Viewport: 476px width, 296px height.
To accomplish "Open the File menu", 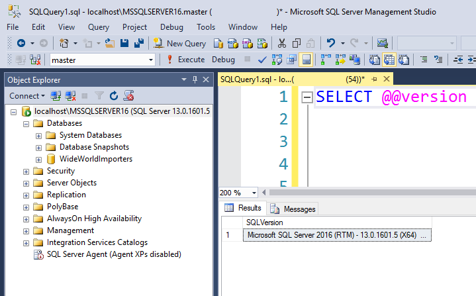I will pos(13,27).
